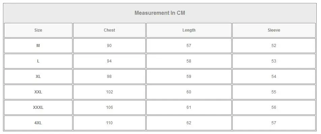Click the Measurement In CM title
This screenshot has width=321, height=134.
tap(160, 13)
